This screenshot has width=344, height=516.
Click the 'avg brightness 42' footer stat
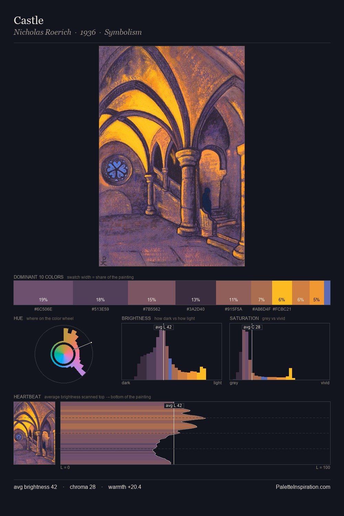click(35, 487)
